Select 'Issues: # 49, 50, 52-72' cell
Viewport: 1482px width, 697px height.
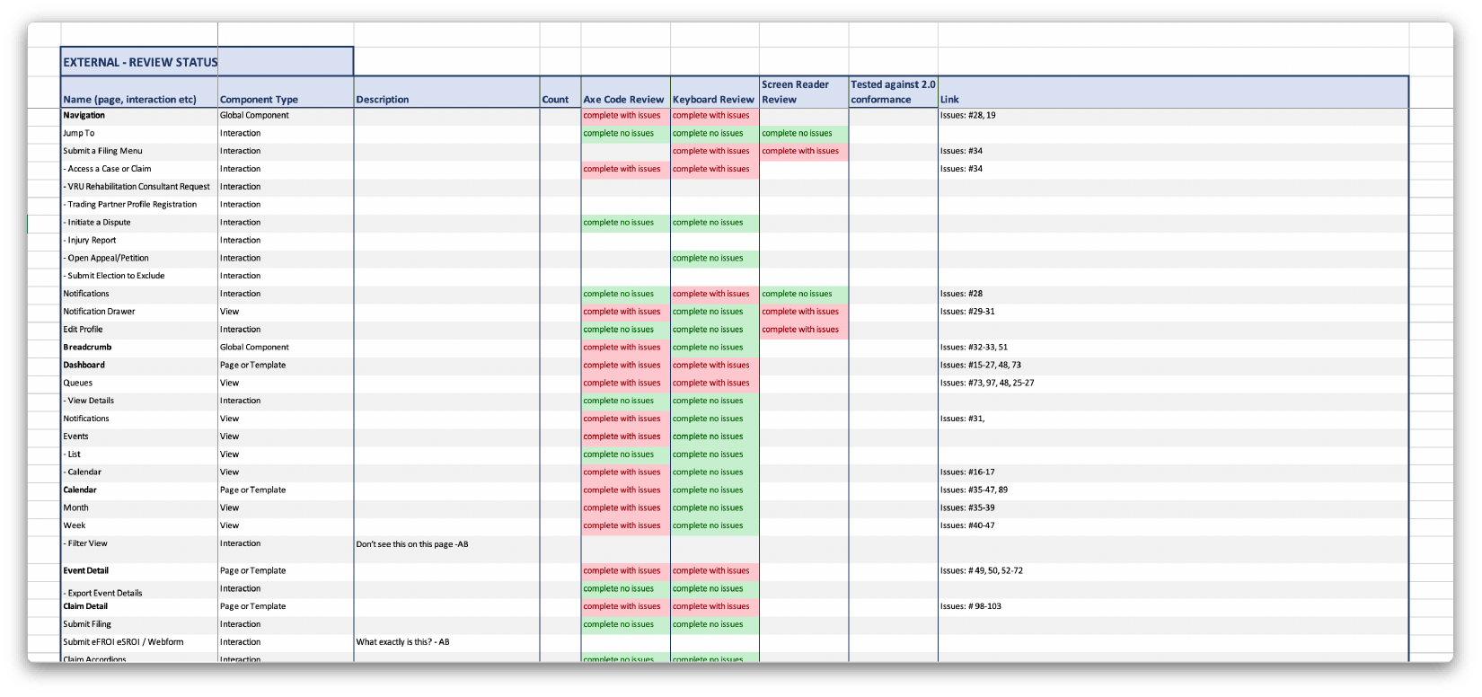[1173, 571]
